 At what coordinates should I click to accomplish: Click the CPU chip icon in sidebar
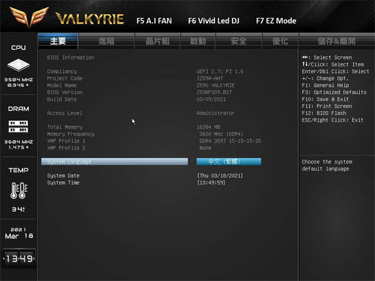click(18, 65)
